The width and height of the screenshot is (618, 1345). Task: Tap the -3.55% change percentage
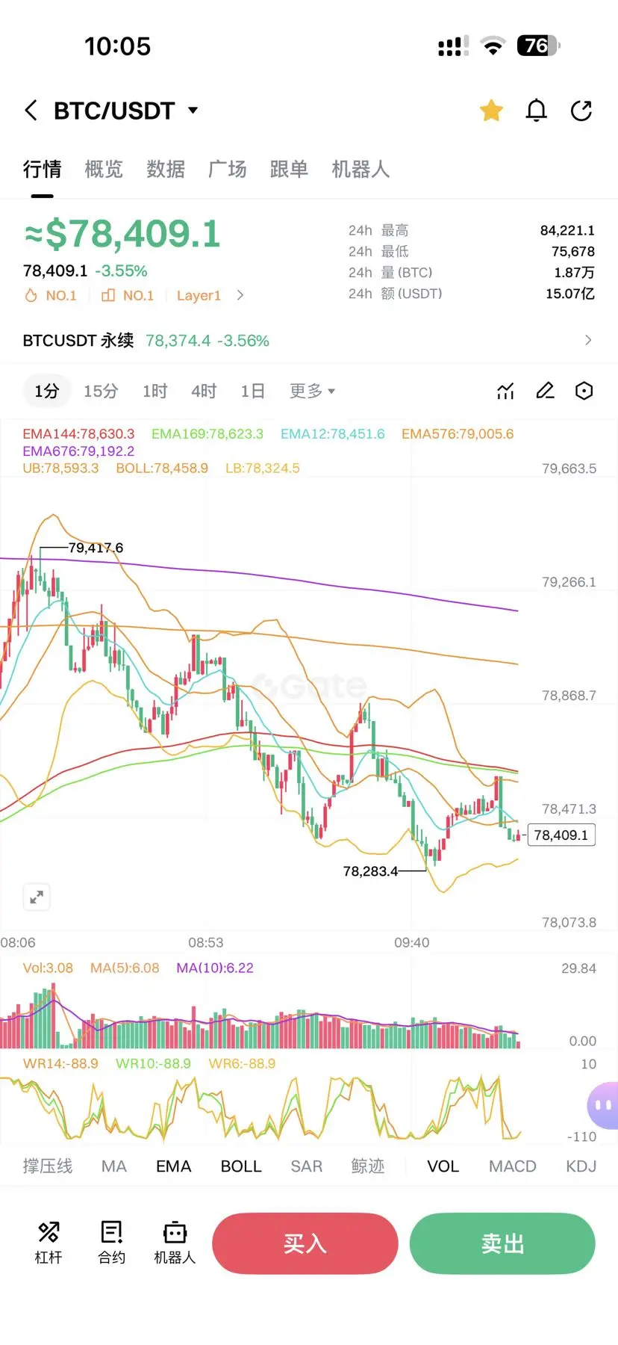pos(121,271)
